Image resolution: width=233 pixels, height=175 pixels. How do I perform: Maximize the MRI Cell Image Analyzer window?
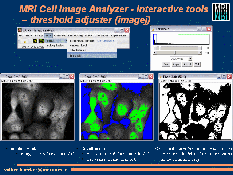tap(122, 30)
